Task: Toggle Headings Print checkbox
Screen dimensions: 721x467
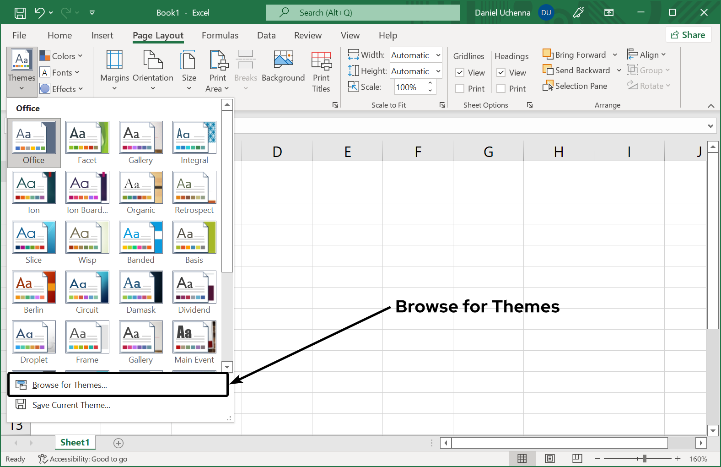Action: click(x=501, y=88)
